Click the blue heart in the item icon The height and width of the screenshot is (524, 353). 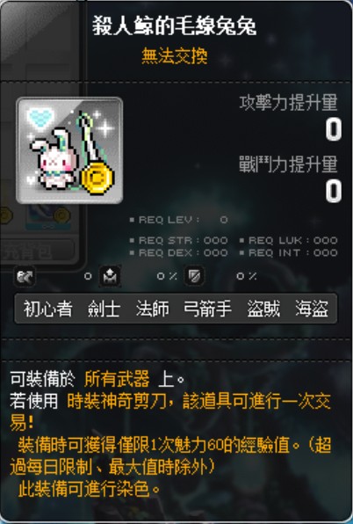(x=40, y=118)
